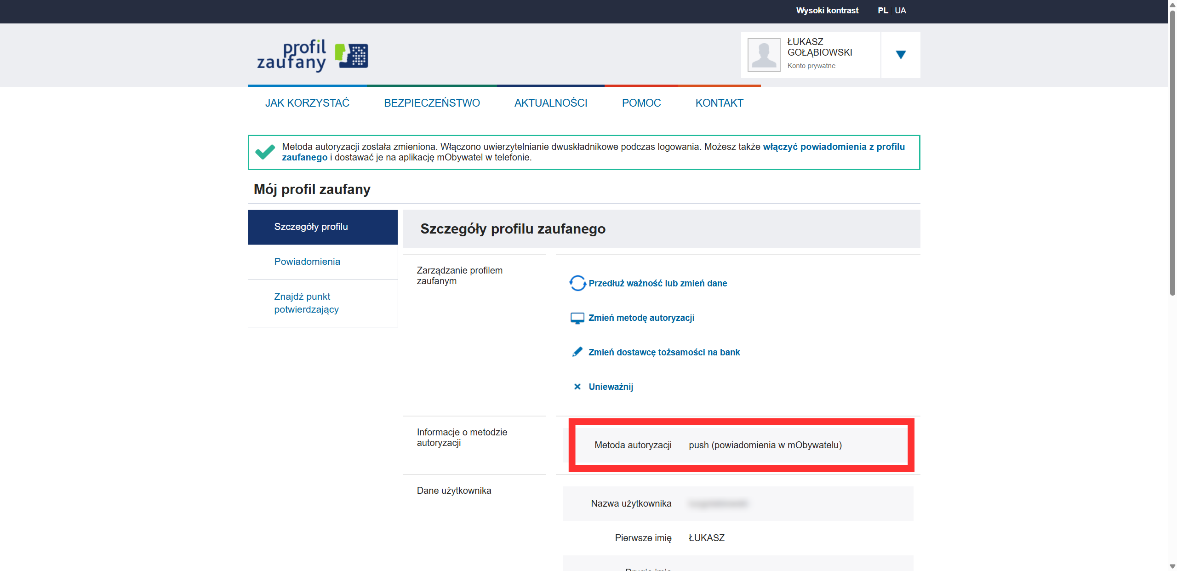1177x571 pixels.
Task: Open the JAK KORZYSTAĆ menu item
Action: click(x=307, y=103)
